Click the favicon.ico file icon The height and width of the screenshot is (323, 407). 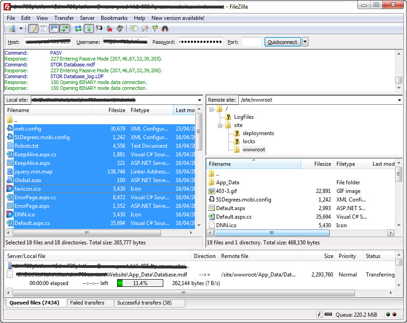pyautogui.click(x=10, y=189)
